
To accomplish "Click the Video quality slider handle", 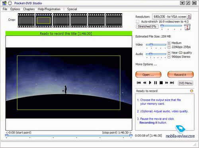I will click(x=151, y=45).
